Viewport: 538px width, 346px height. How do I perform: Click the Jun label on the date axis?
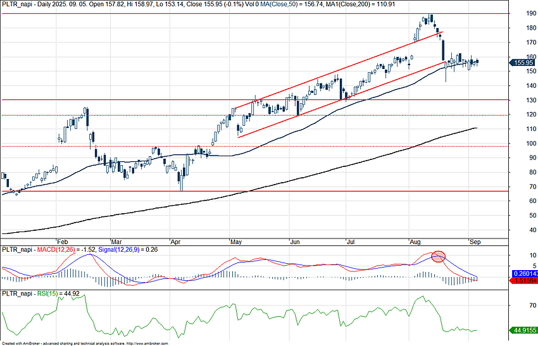coord(295,242)
